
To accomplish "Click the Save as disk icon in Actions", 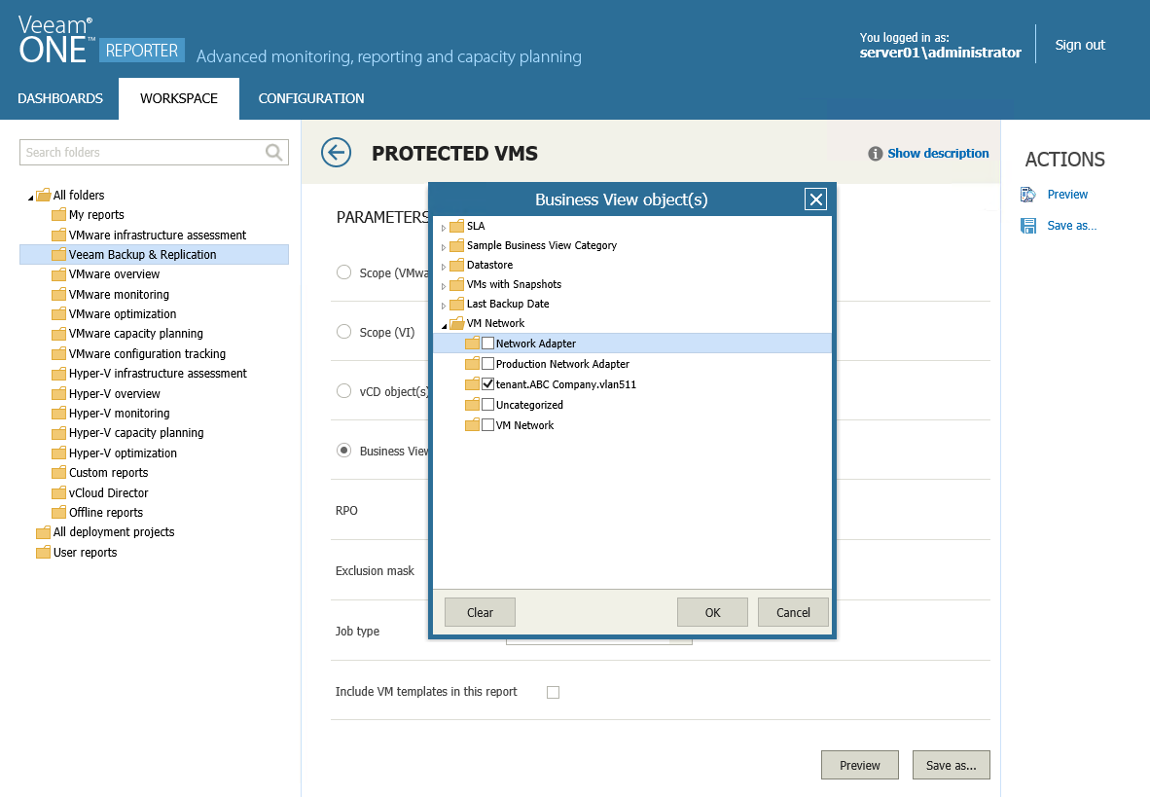I will 1027,226.
